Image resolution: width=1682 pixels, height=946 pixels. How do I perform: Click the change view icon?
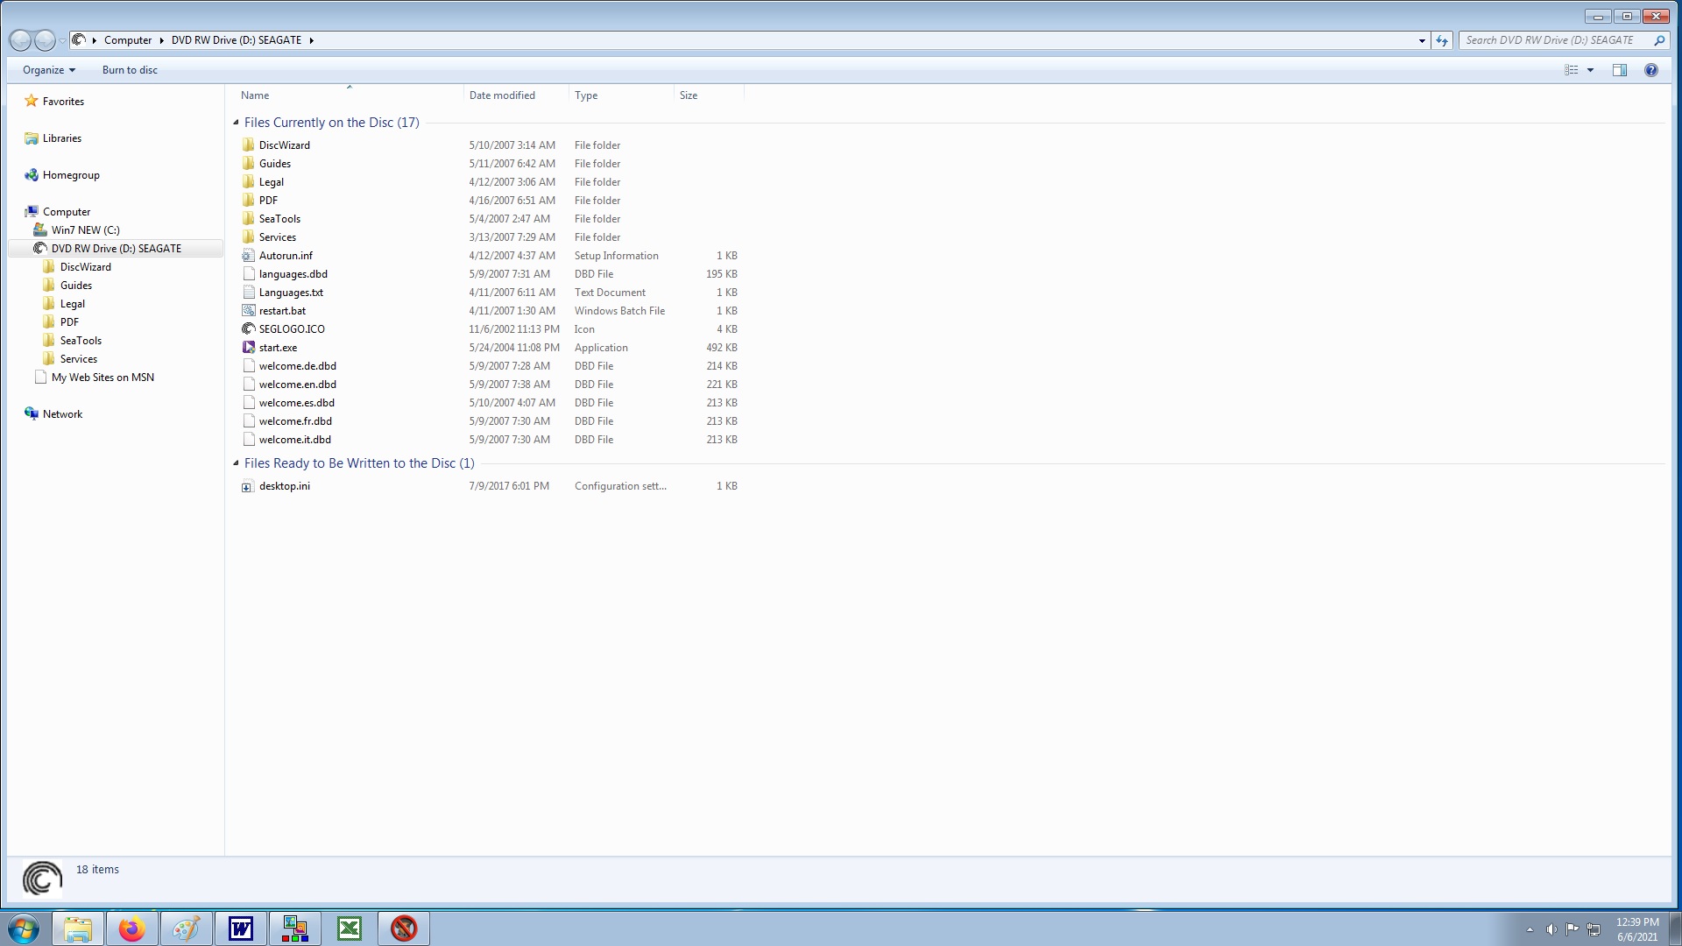point(1572,70)
